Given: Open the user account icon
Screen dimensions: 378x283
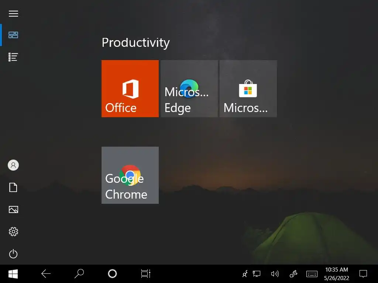Looking at the screenshot, I should [x=13, y=165].
